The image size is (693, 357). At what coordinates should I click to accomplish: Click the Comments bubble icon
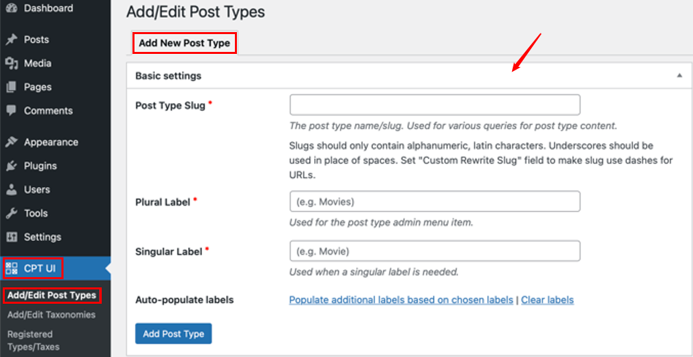(x=12, y=111)
